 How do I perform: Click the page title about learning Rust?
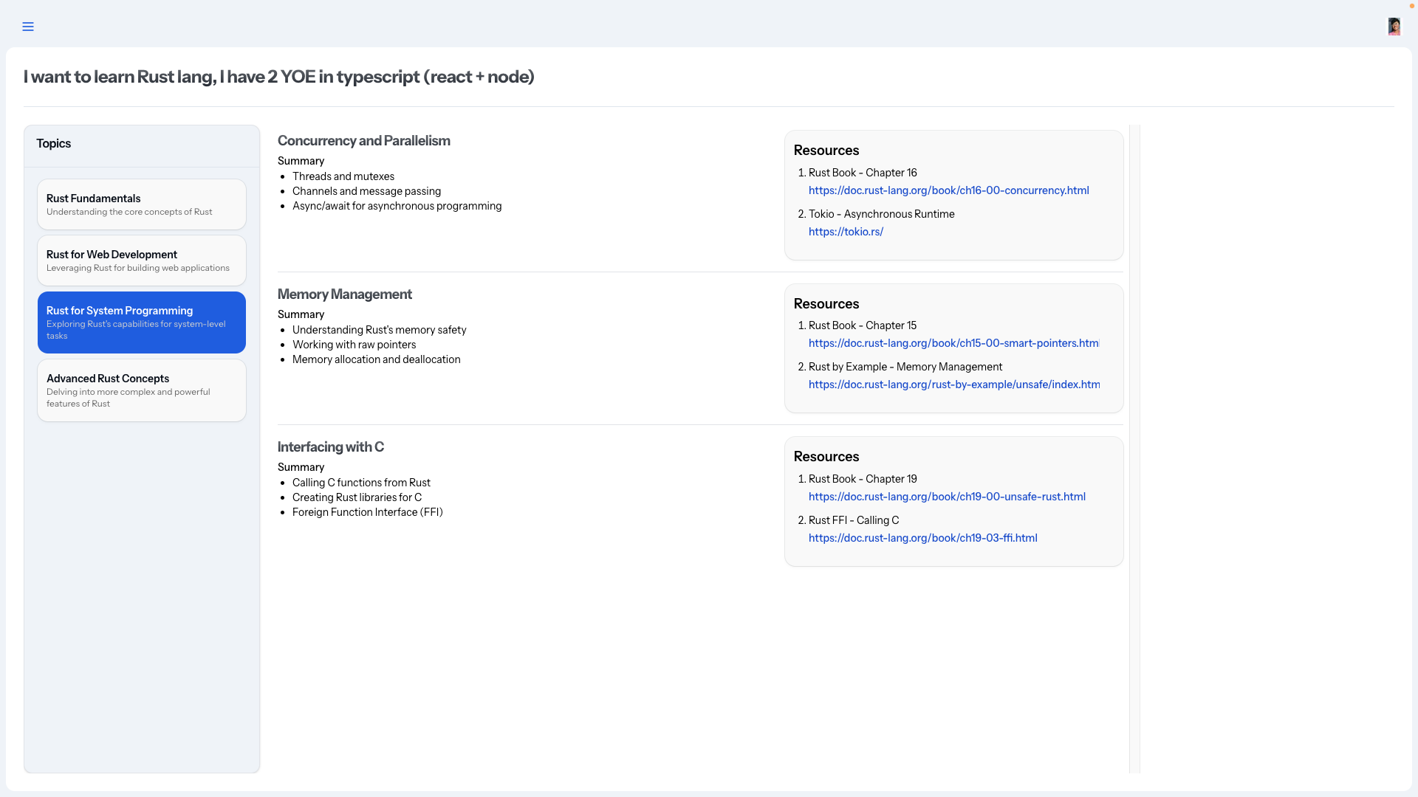click(x=278, y=77)
